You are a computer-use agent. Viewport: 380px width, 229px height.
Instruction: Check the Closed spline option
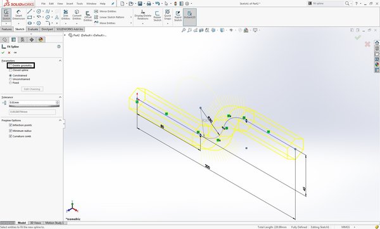10,70
